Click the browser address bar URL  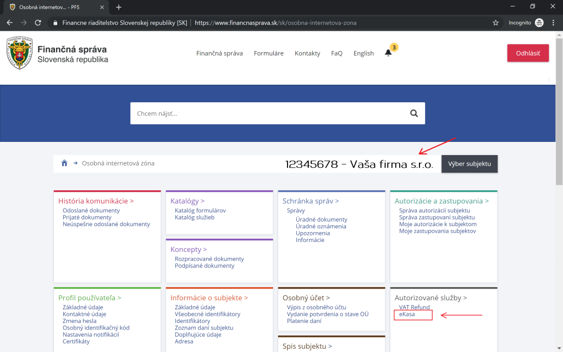[275, 23]
